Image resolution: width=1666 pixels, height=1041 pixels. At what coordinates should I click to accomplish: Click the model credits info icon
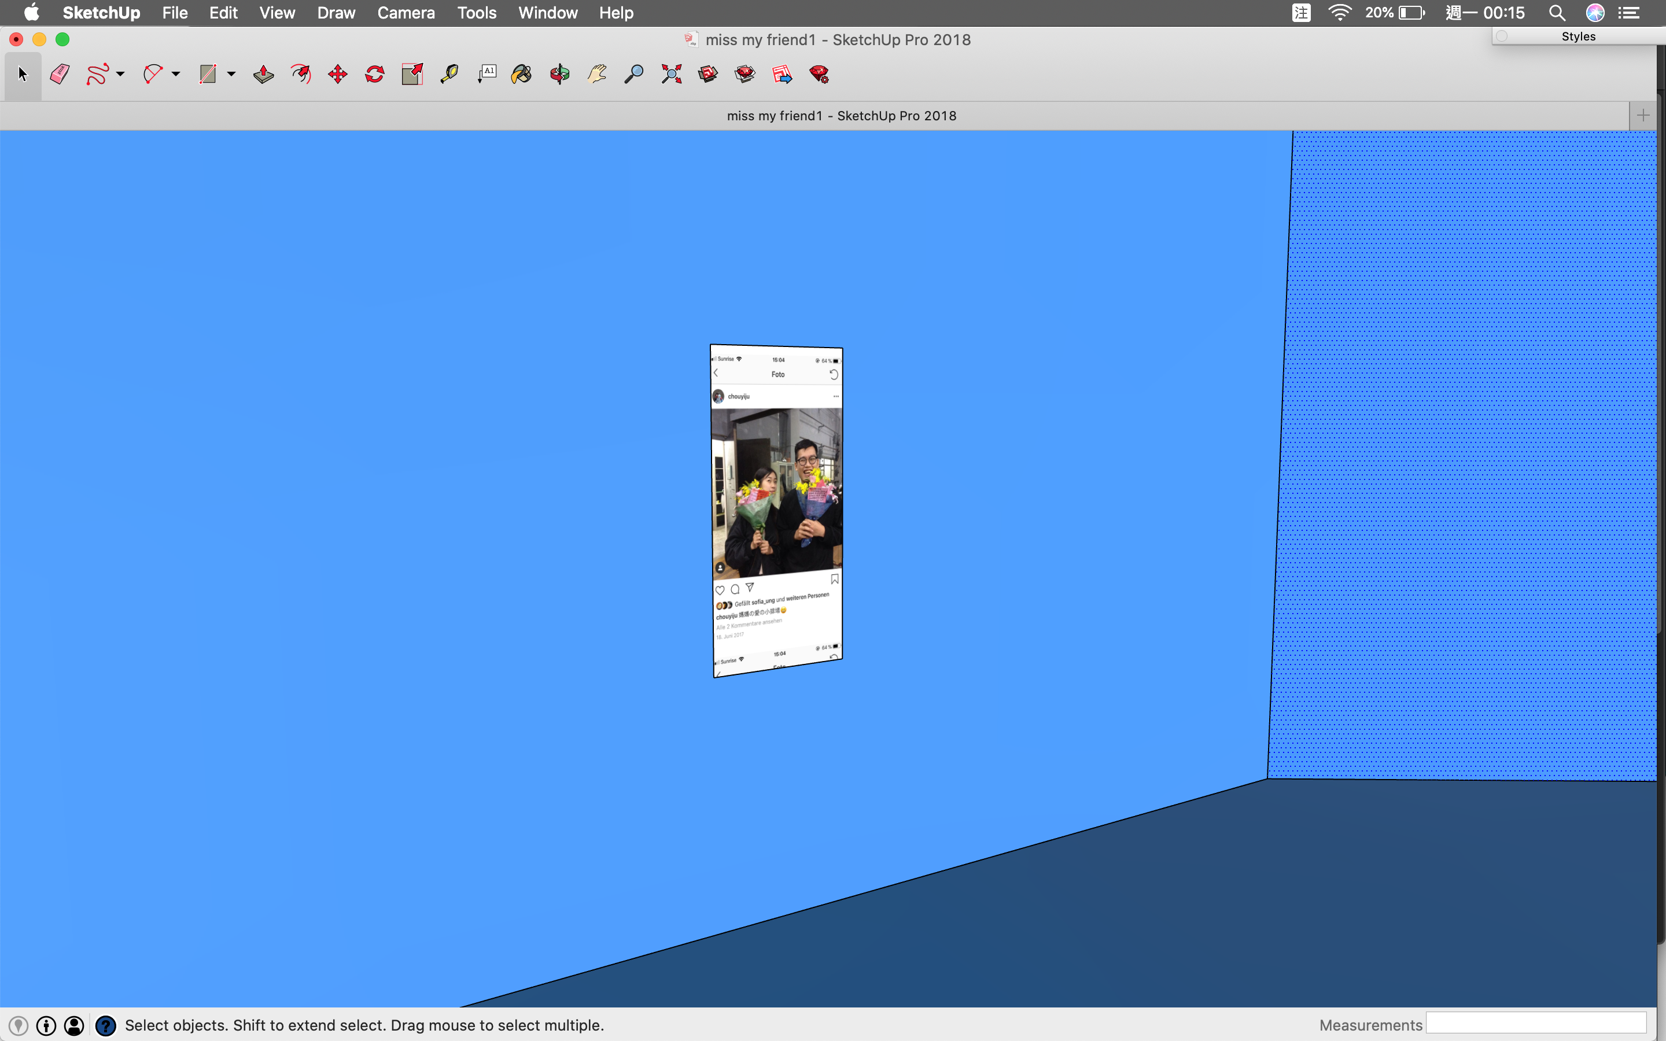(x=46, y=1025)
